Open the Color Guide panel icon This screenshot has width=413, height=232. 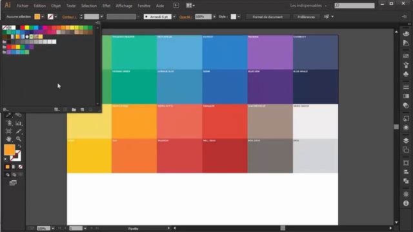[406, 43]
